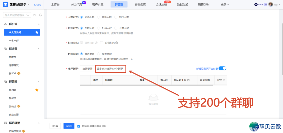Open the 芝麻私域助手 dropdown arrow
The image size is (283, 133).
29,4
